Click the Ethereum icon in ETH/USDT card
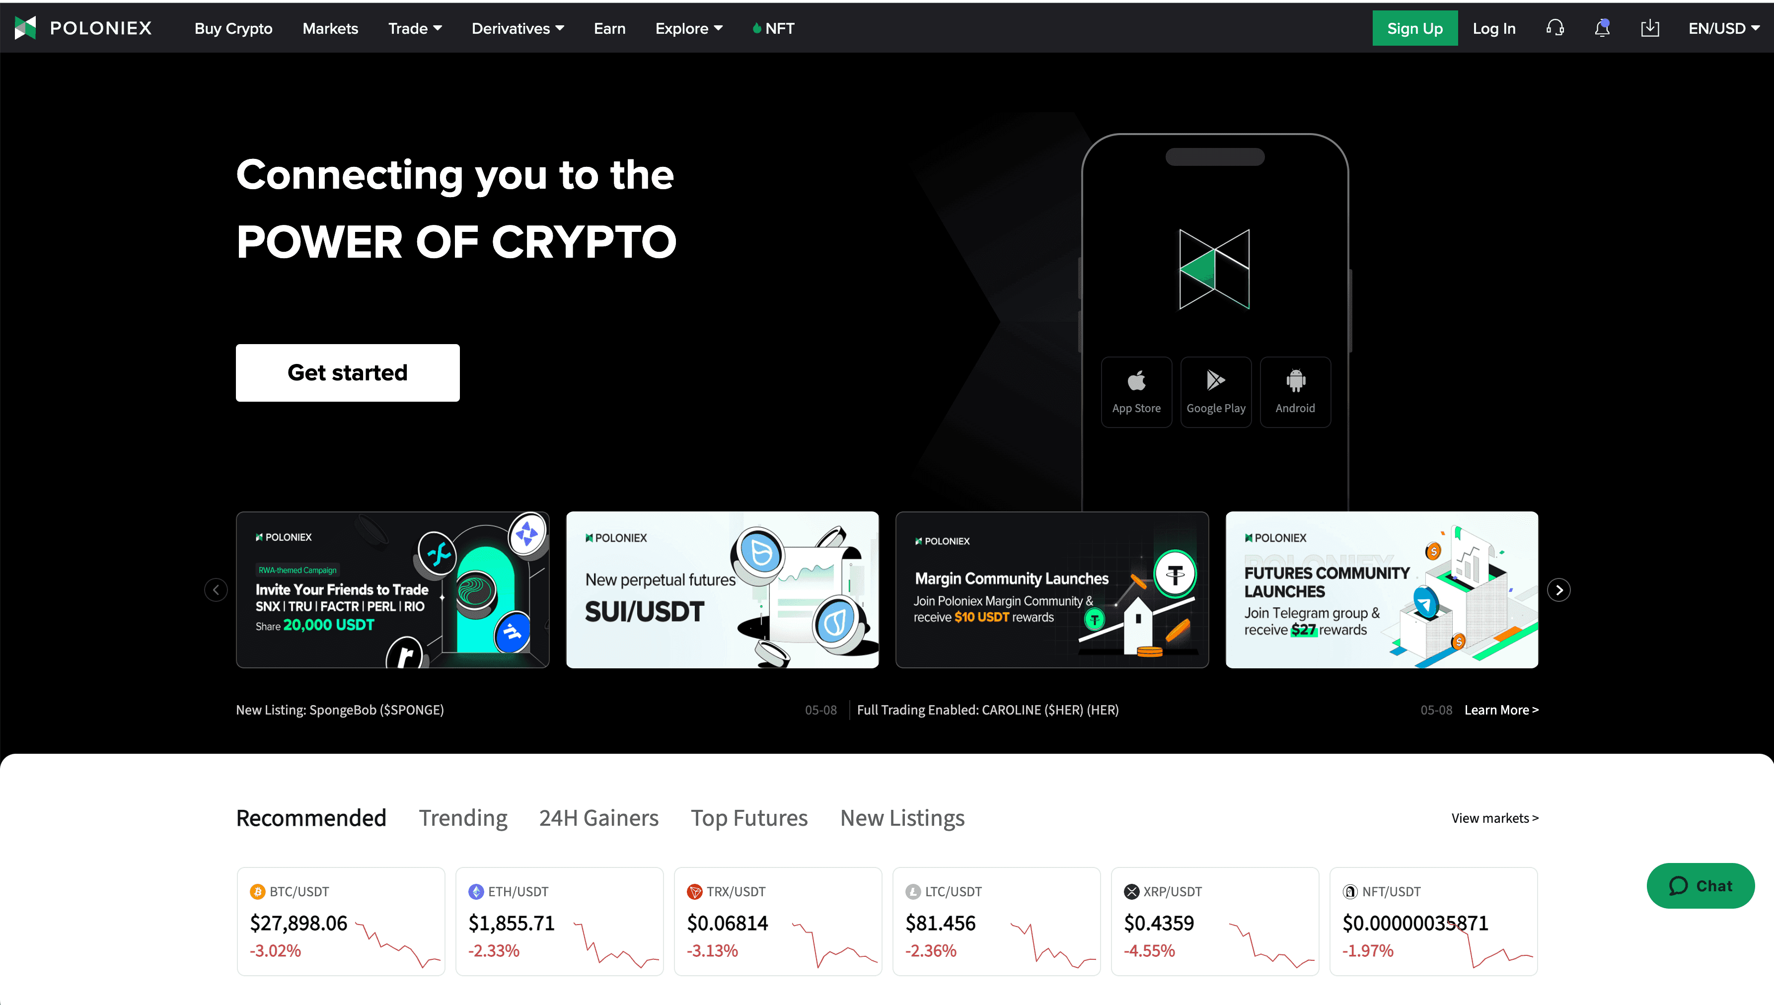 [x=476, y=892]
